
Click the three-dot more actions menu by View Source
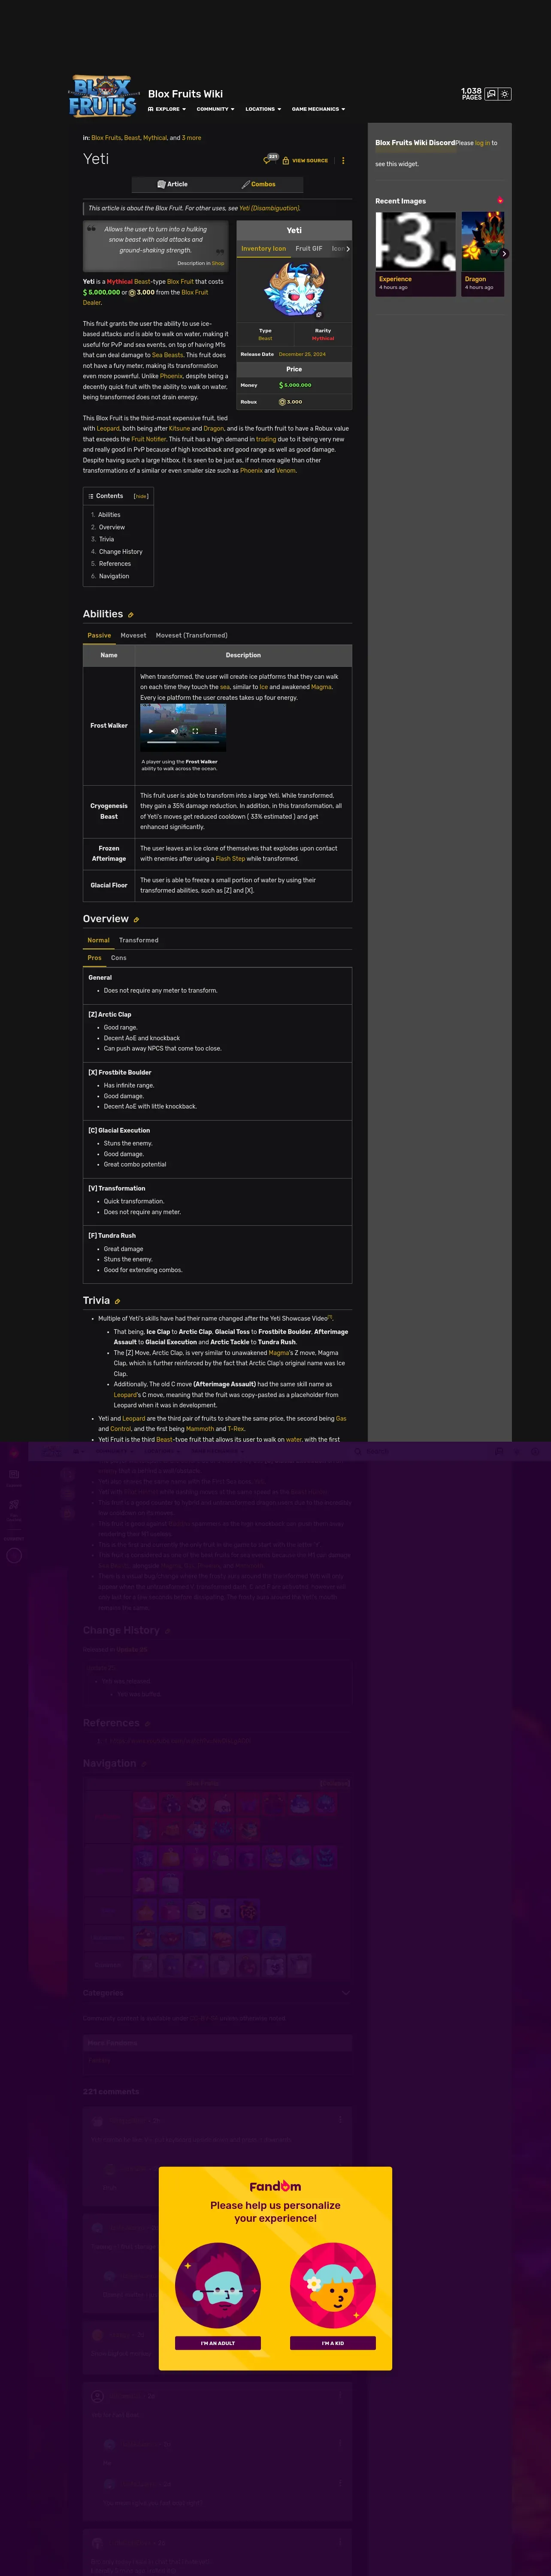point(343,160)
